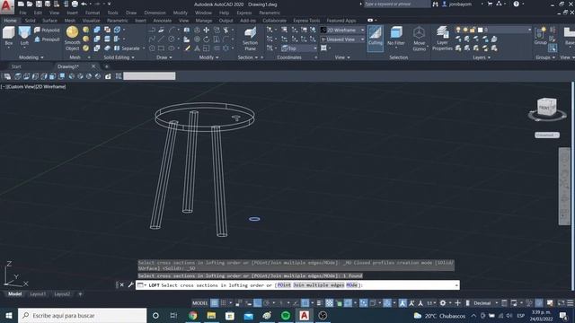Click the LOFT command line input

[x=297, y=285]
